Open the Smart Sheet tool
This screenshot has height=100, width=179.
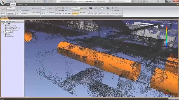(x=43, y=11)
